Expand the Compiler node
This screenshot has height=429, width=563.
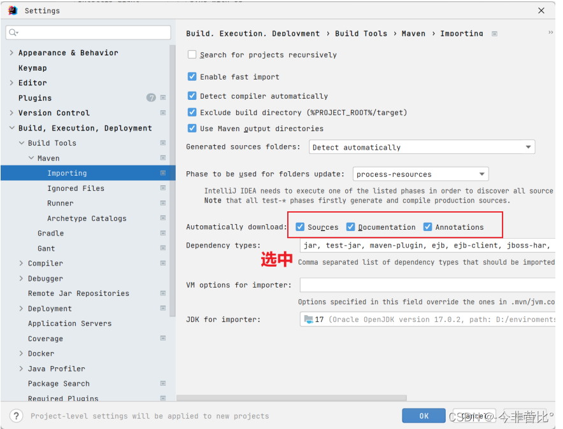coord(21,264)
